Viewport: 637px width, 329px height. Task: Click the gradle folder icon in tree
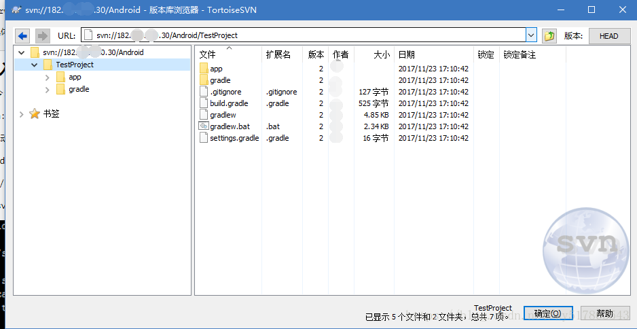coord(60,89)
